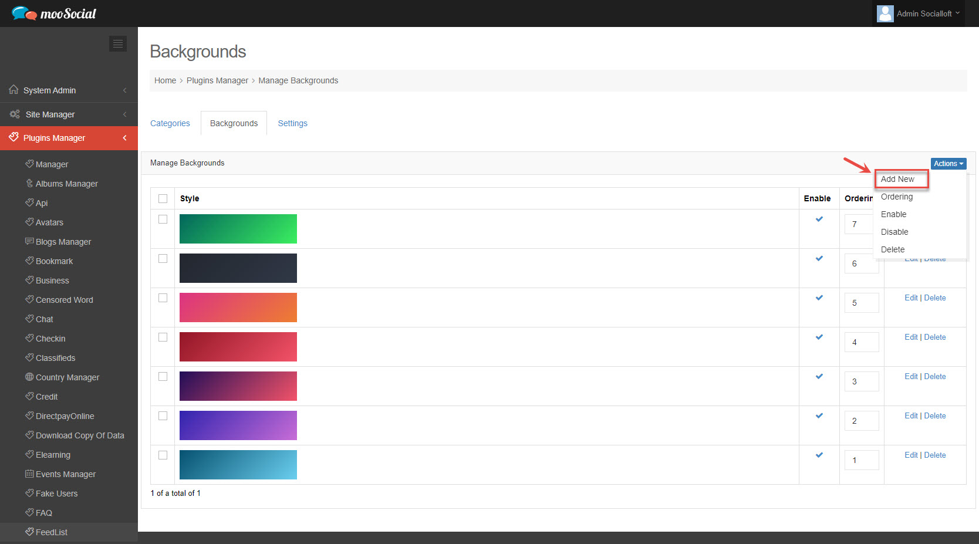Click the mooSocial logo

click(53, 13)
